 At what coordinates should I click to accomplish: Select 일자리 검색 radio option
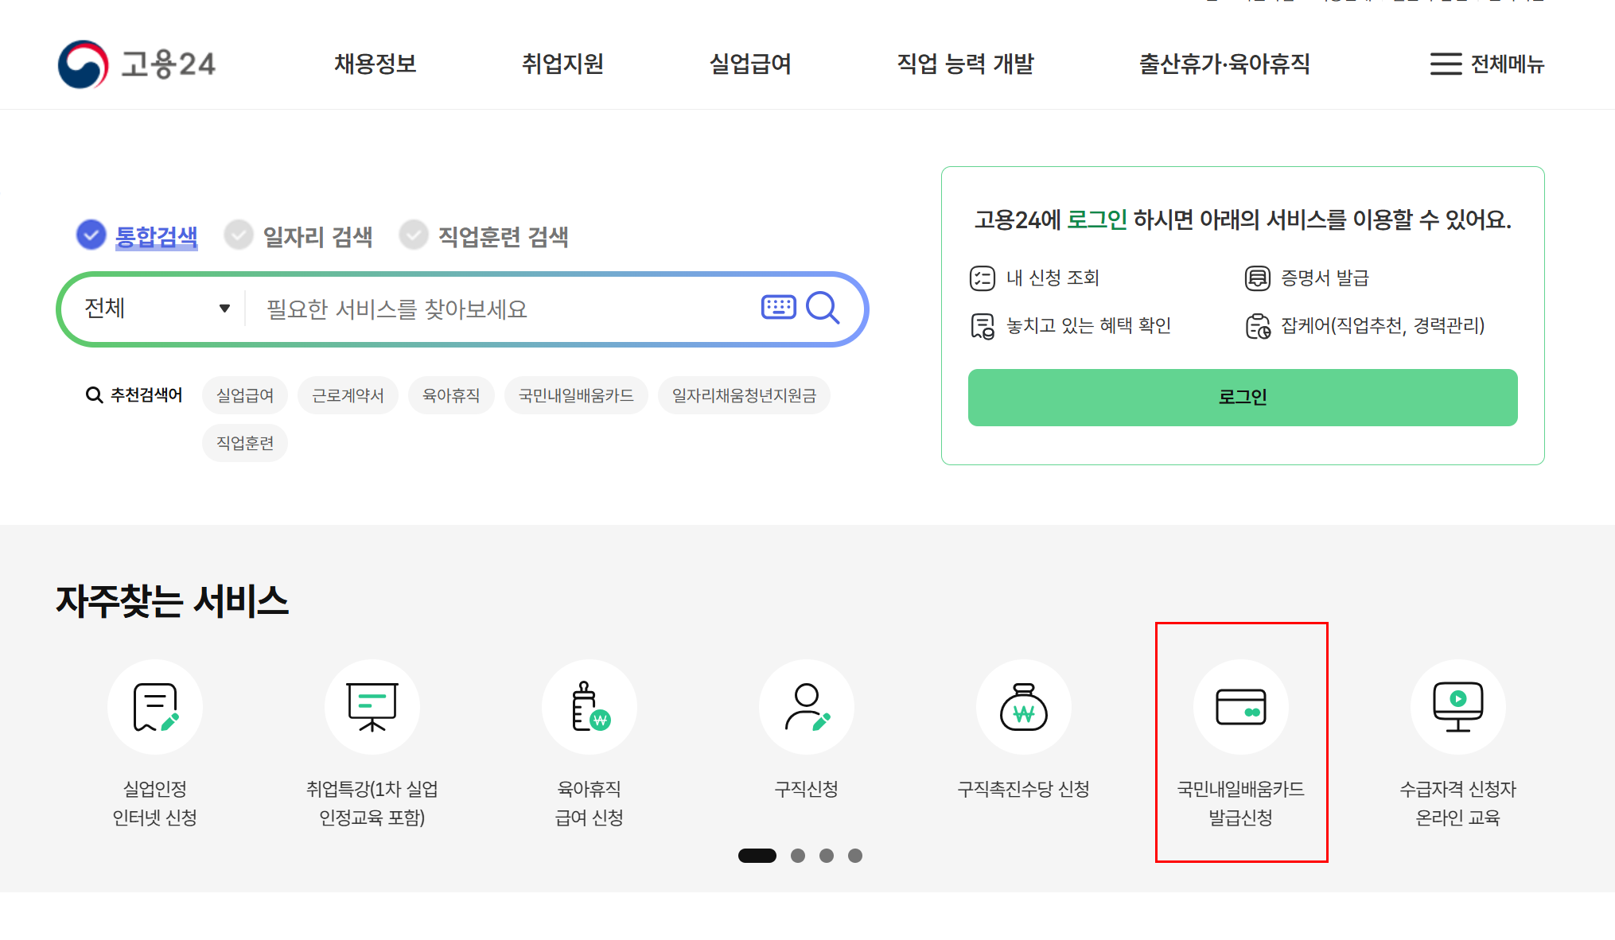(239, 235)
